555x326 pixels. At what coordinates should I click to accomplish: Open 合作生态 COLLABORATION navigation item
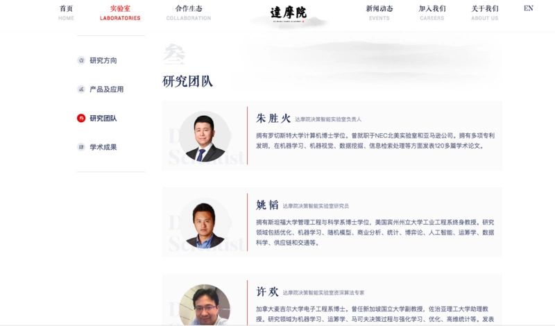tap(188, 12)
